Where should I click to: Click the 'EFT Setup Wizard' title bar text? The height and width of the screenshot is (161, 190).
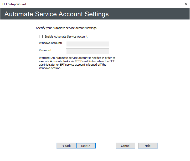pos(14,4)
